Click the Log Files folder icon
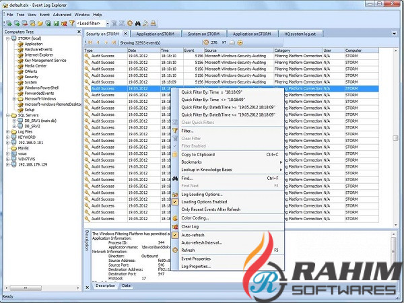This screenshot has height=303, width=404. click(14, 132)
